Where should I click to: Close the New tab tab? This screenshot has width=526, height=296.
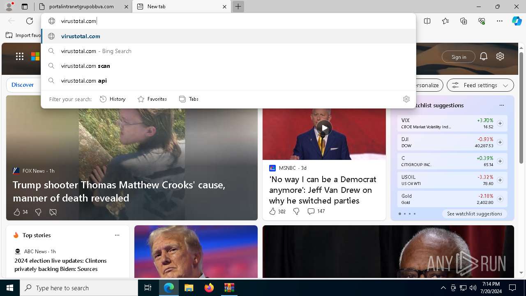224,7
